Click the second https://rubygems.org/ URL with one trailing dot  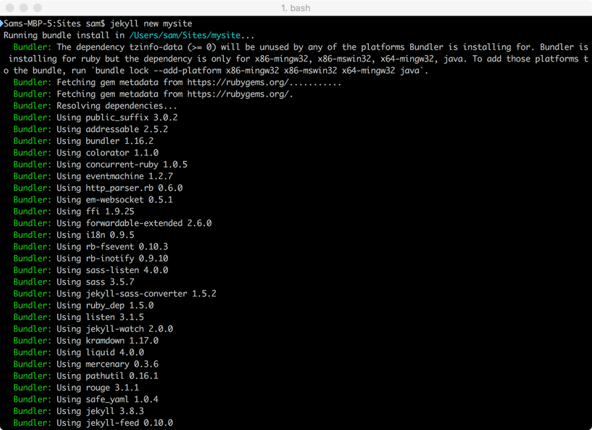click(x=240, y=94)
